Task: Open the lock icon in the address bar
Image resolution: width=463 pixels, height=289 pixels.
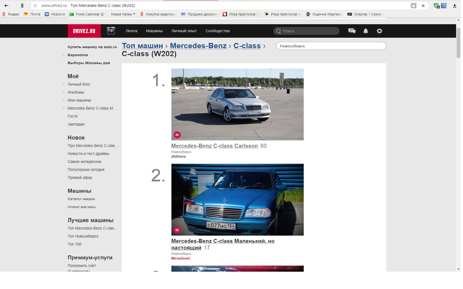Action: pos(413,6)
